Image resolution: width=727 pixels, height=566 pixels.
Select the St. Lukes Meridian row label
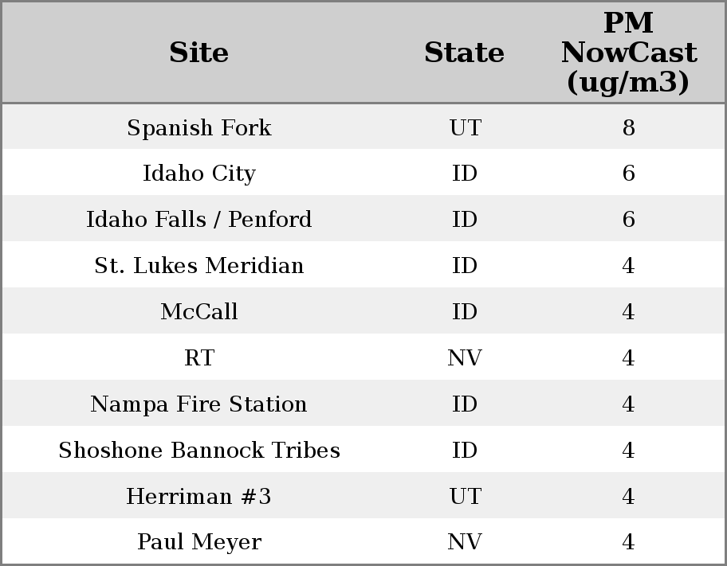(198, 266)
